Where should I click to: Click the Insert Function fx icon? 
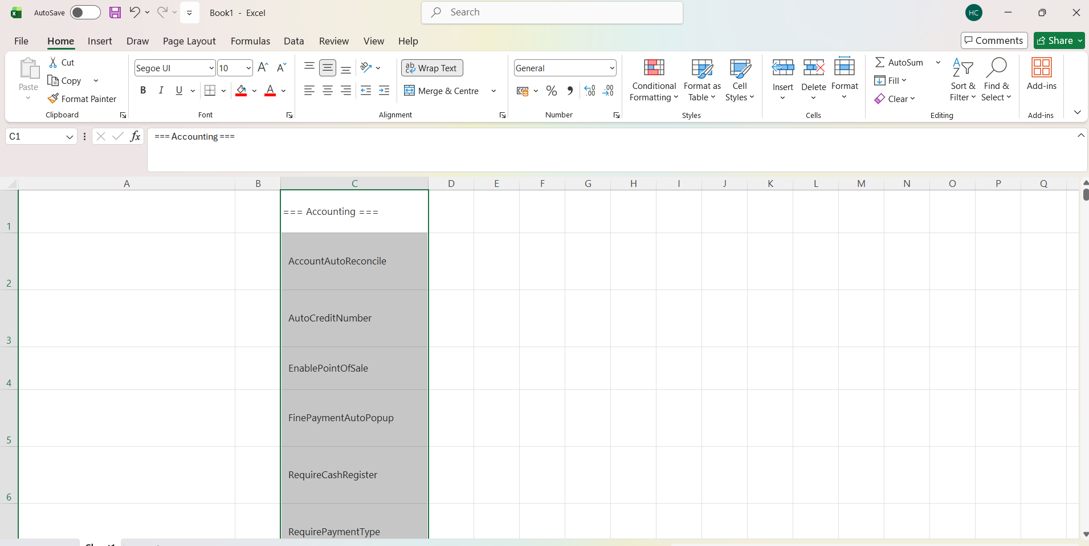(x=135, y=136)
